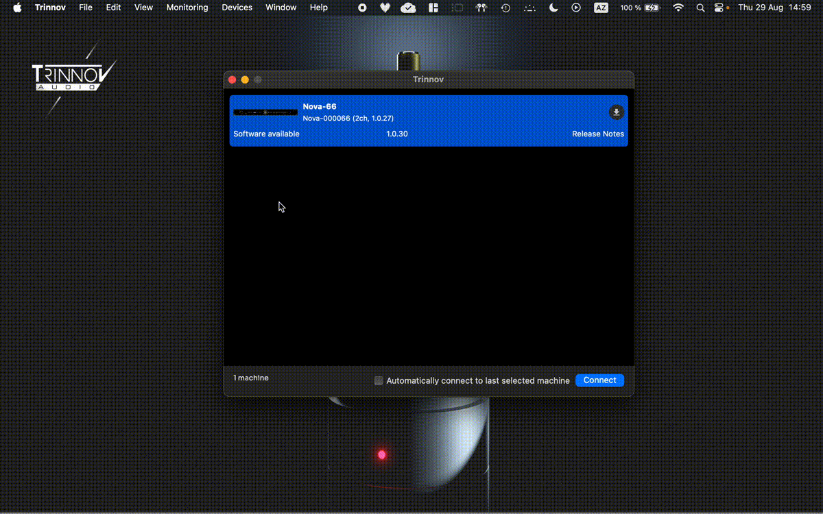
Task: Open the View menu in menu bar
Action: point(143,8)
